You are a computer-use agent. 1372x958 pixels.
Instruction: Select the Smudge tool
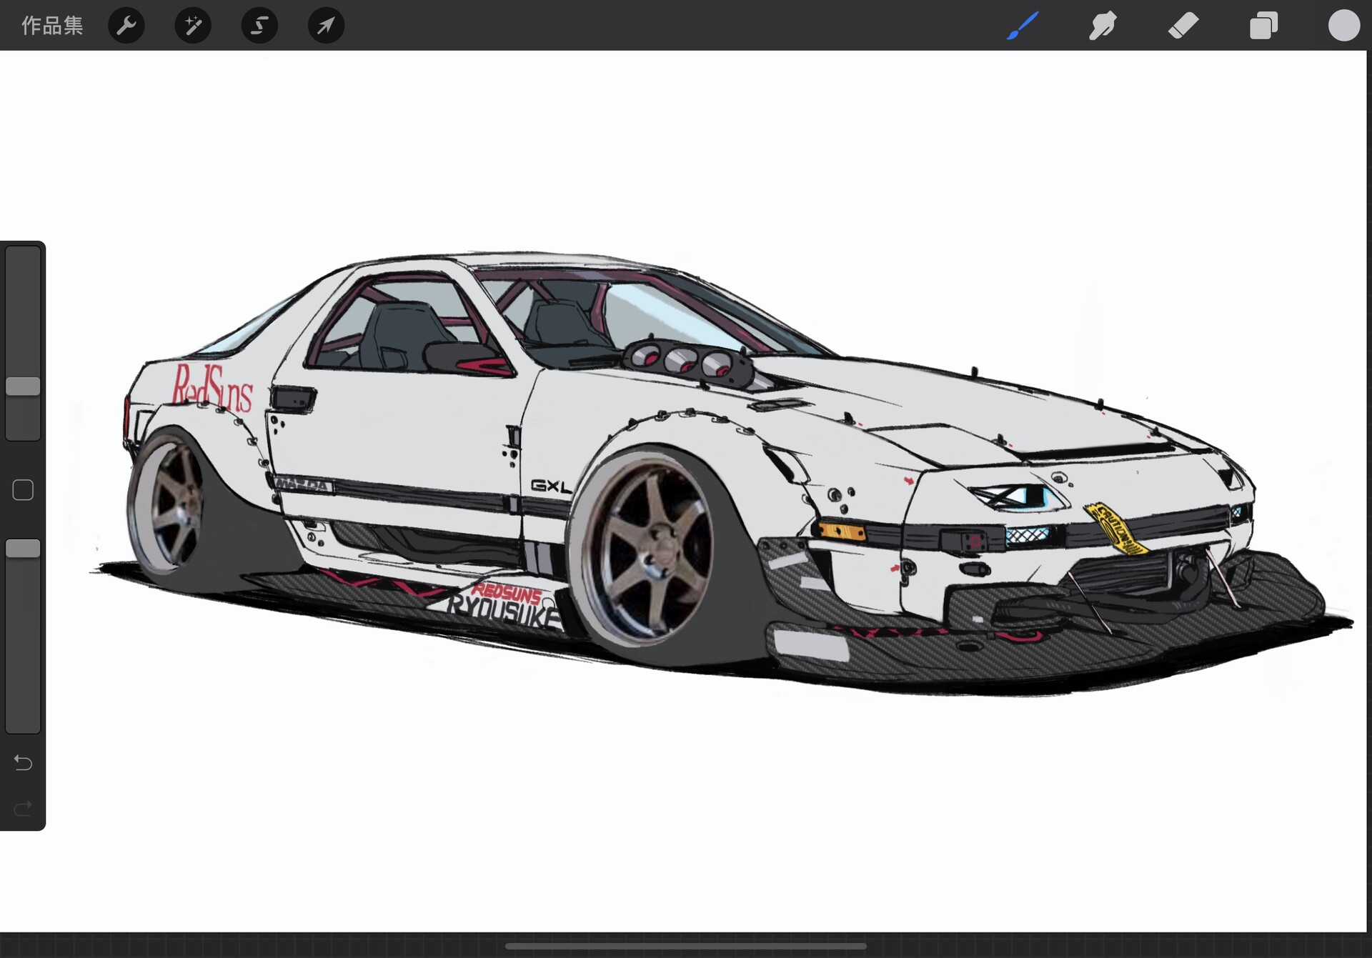click(1103, 26)
